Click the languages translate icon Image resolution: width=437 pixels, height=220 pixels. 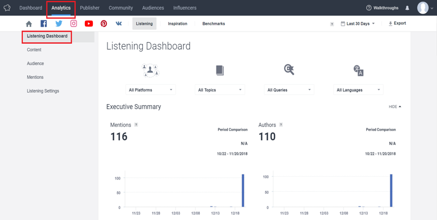click(x=358, y=70)
